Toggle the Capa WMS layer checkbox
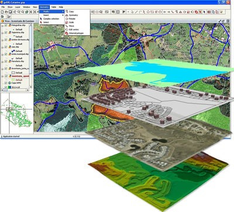Screen dimensions: 234x212 [6, 83]
